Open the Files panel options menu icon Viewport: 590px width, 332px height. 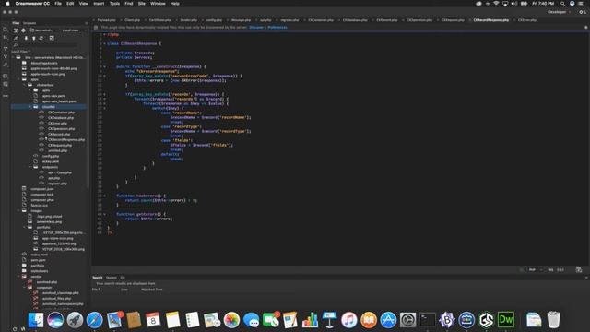[87, 23]
